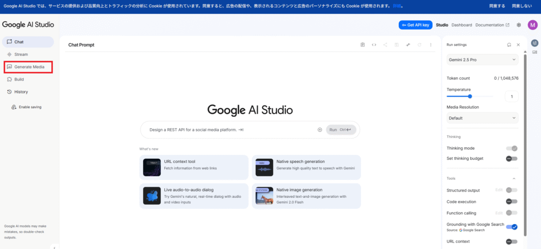The image size is (541, 249).
Task: Toggle Function calling switch
Action: (x=511, y=213)
